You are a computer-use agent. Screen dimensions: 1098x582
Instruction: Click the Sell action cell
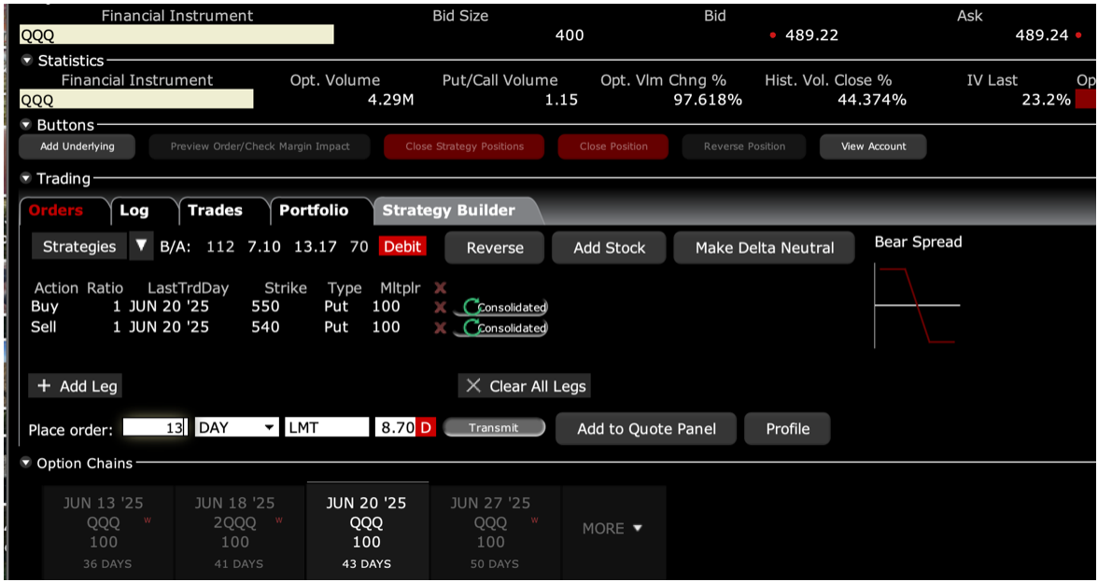43,327
